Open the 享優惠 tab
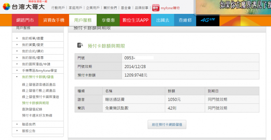Viewport: 271px width, 140px height. coord(108,20)
